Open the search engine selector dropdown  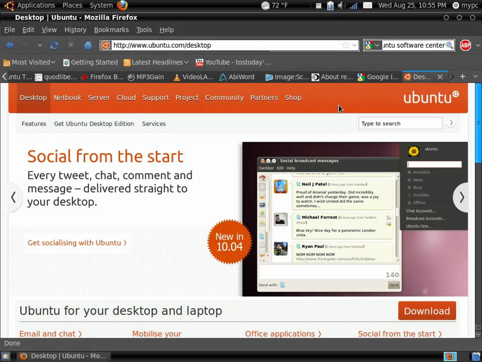(373, 45)
